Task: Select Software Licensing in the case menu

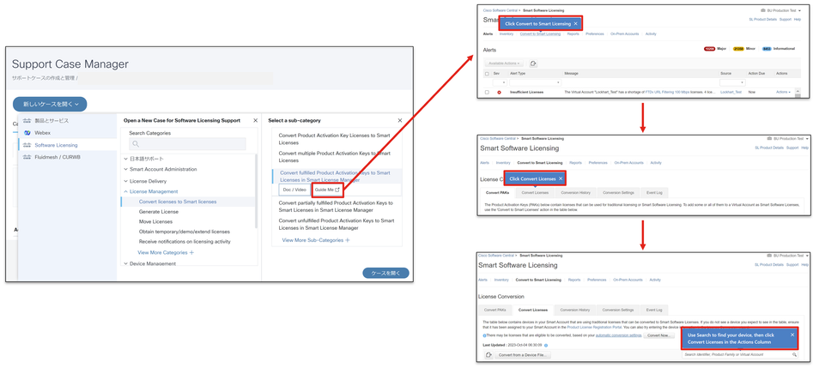Action: coord(68,145)
